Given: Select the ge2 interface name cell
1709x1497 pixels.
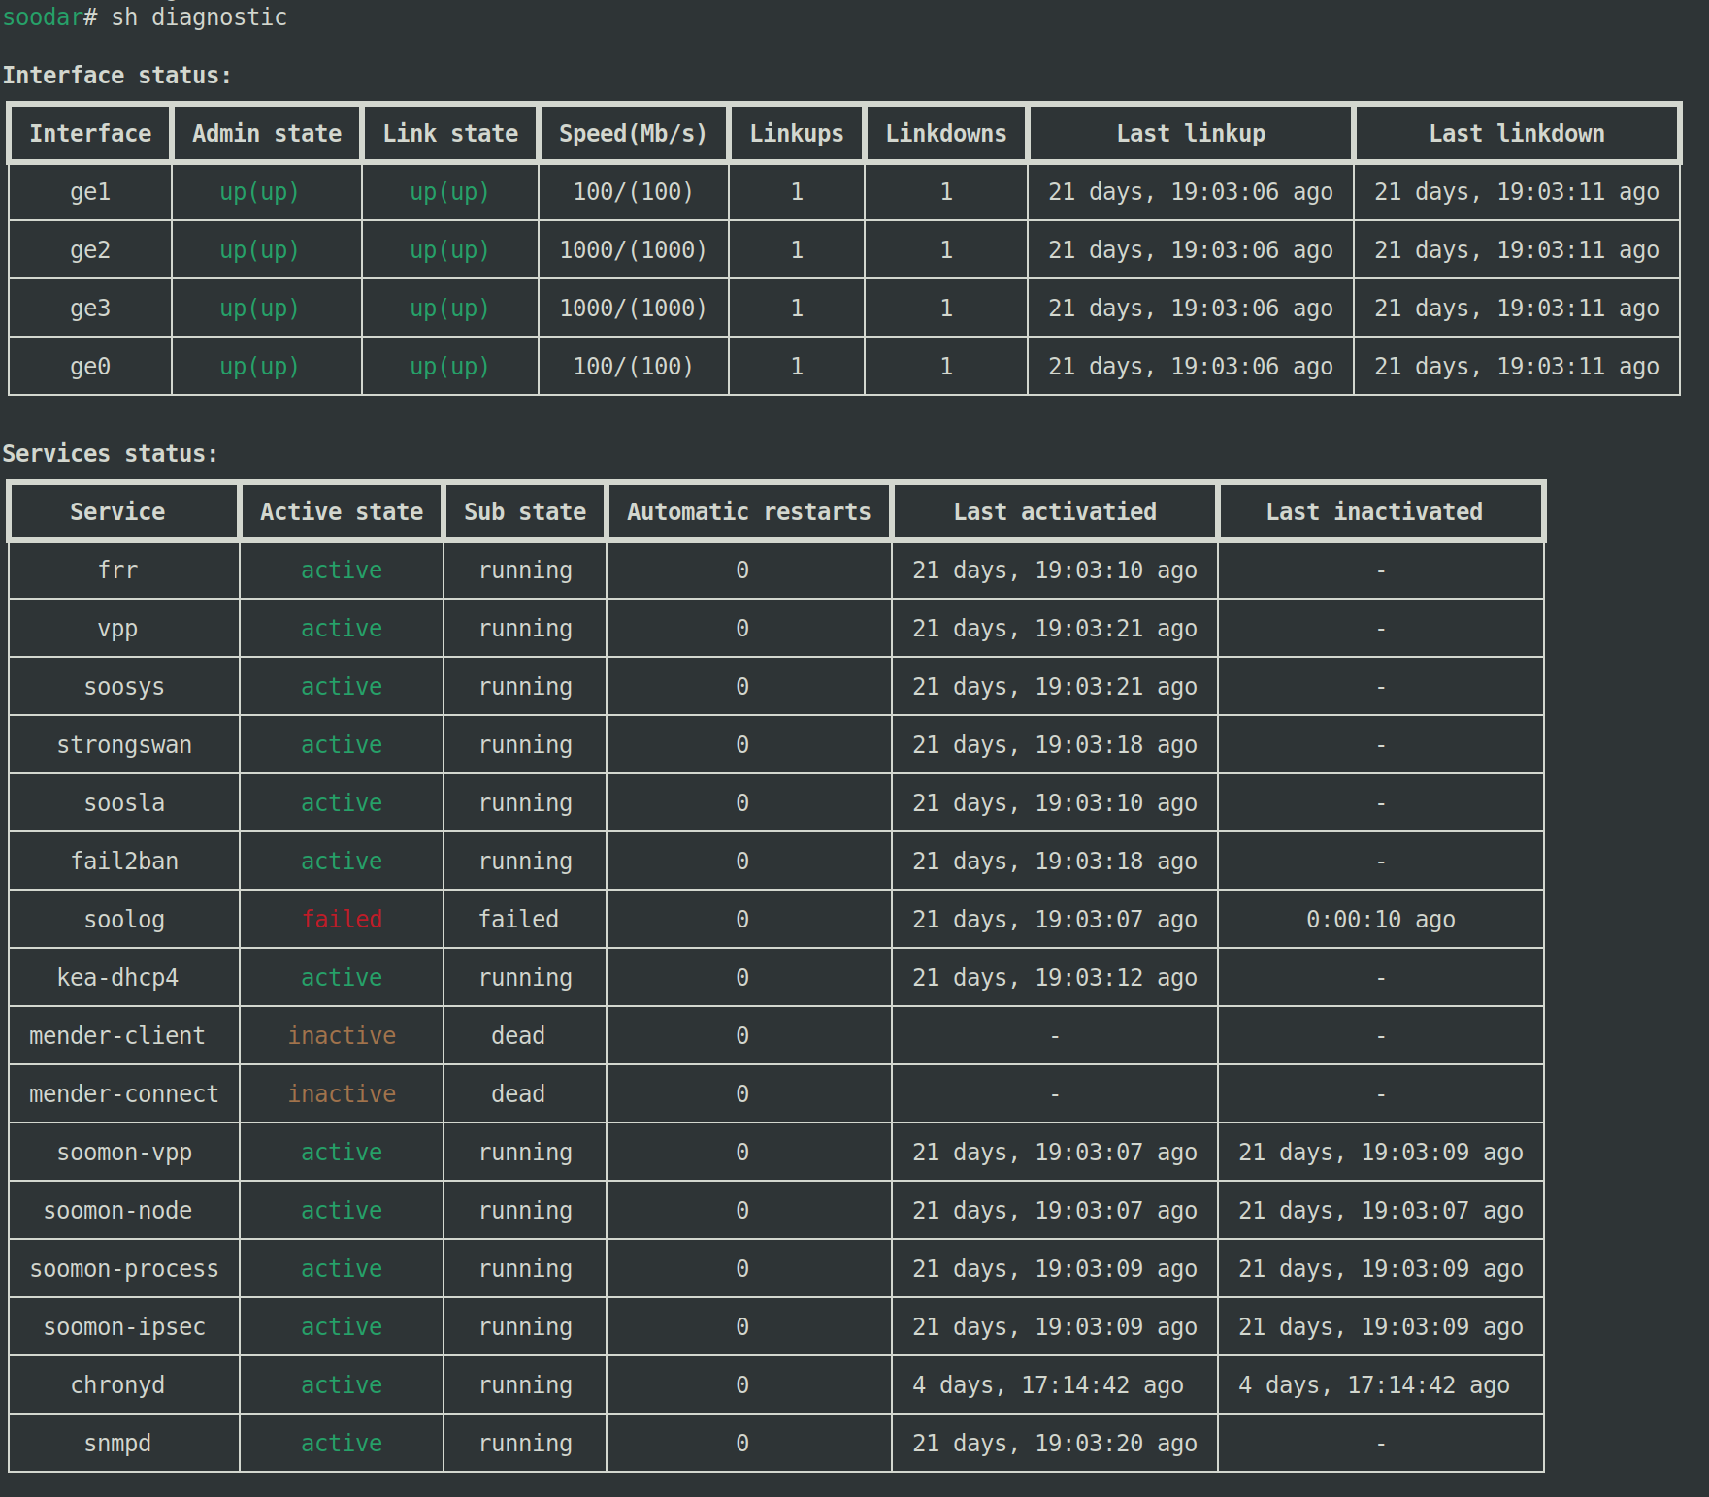Looking at the screenshot, I should coord(89,250).
